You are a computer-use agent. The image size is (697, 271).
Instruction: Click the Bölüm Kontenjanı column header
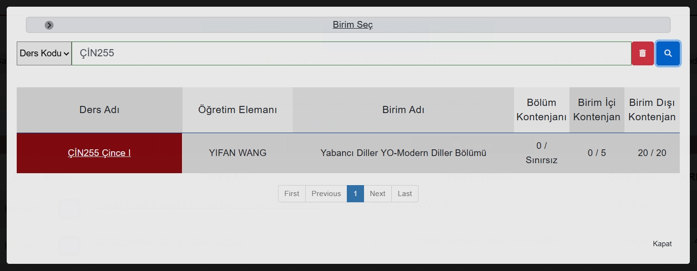(541, 110)
